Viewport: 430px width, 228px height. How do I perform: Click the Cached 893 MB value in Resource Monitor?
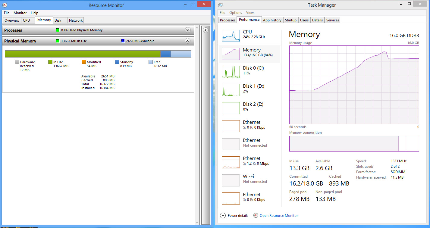[x=109, y=80]
